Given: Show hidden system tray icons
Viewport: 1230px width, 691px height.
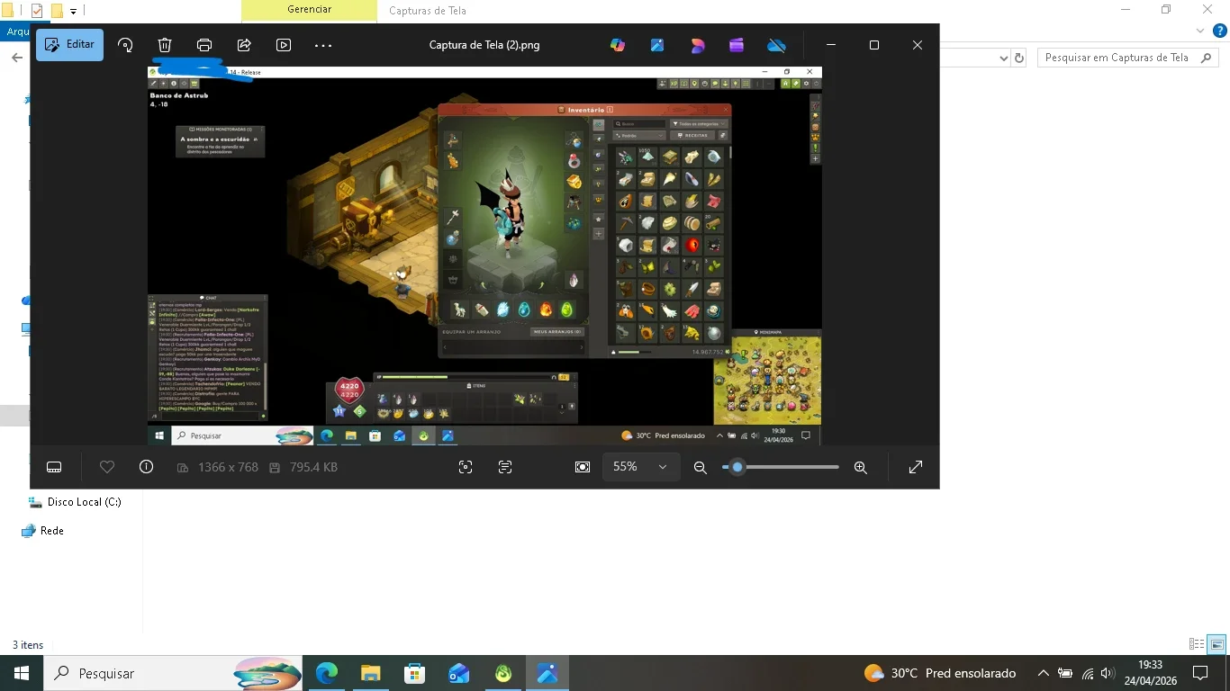Looking at the screenshot, I should pos(1044,673).
